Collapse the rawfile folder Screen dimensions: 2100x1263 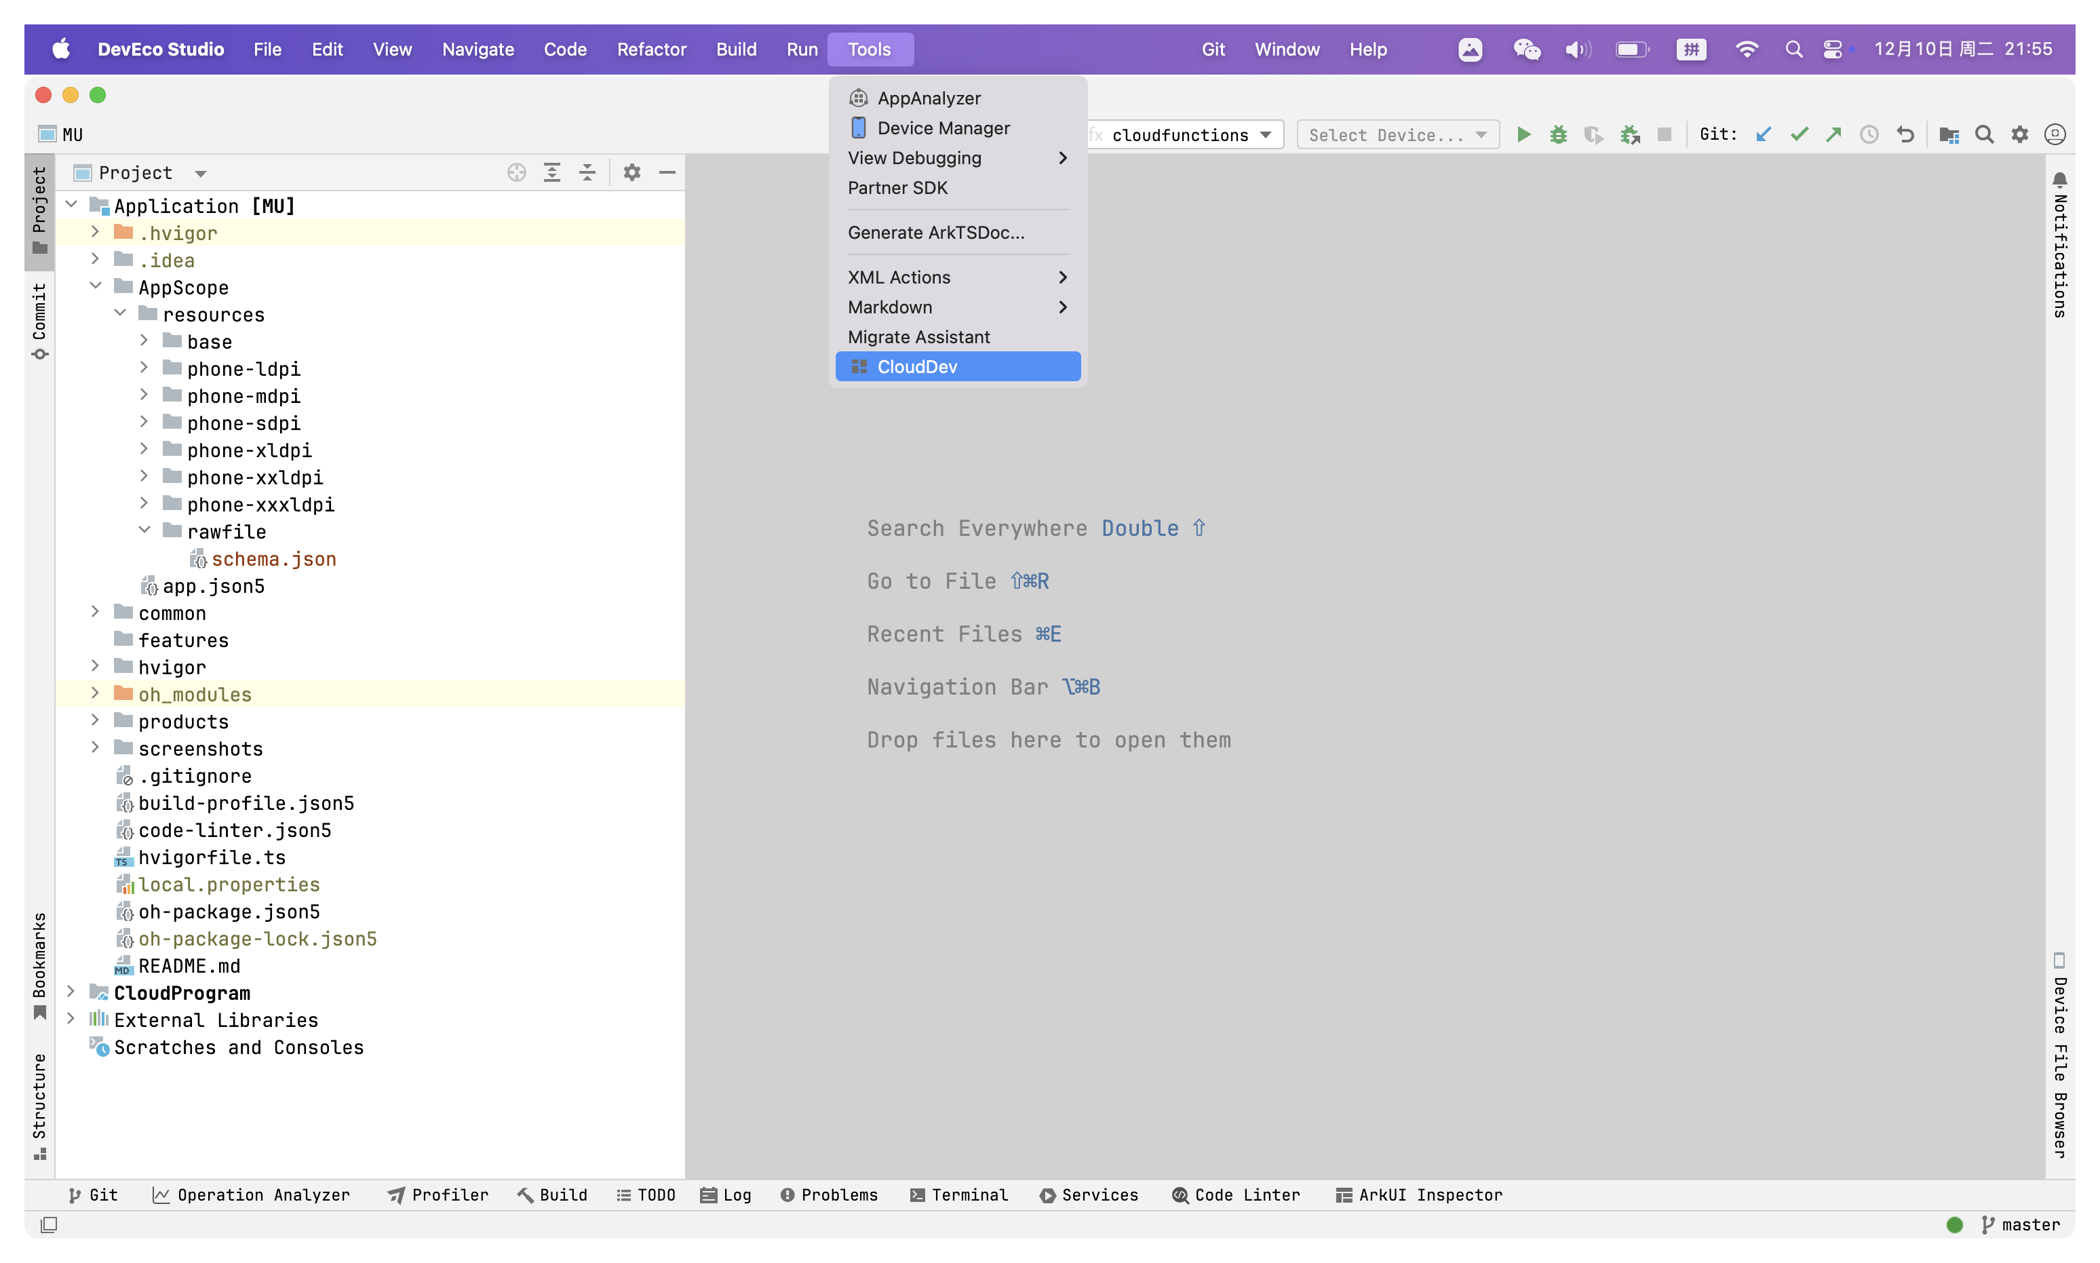coord(144,531)
